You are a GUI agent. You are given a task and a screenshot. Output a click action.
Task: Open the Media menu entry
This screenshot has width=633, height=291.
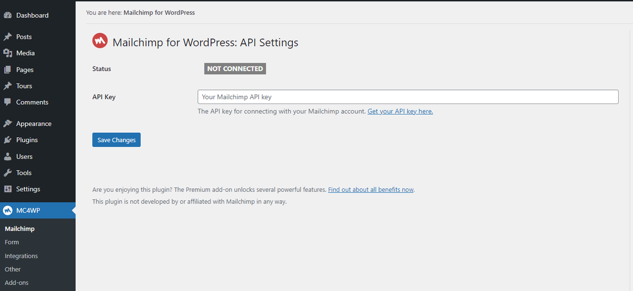(38, 53)
